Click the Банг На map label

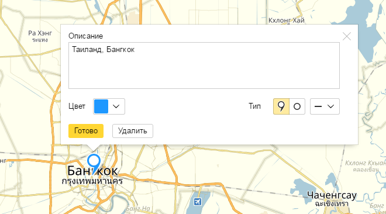tap(137, 209)
